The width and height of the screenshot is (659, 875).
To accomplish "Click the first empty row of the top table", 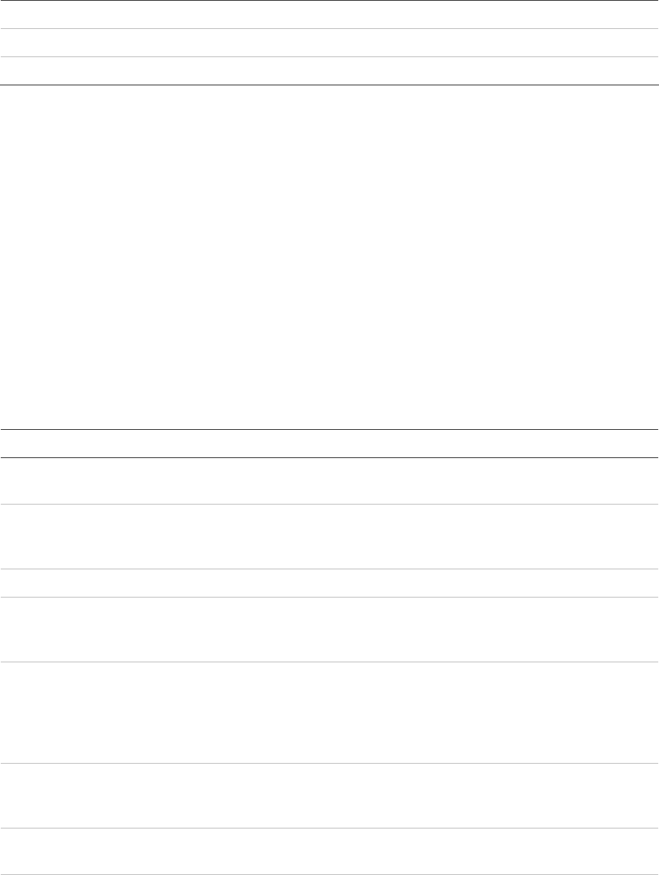I will pos(329,15).
